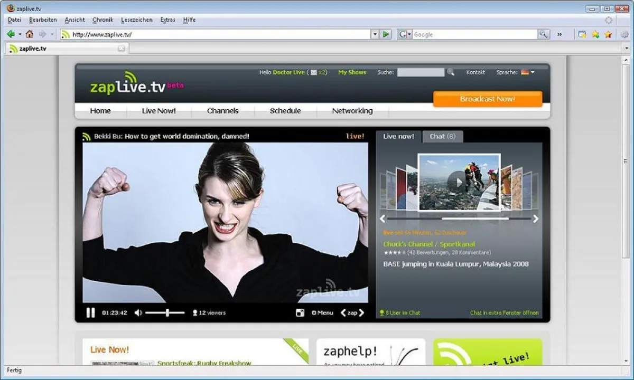Viewport: 634px width, 380px height.
Task: Open the player Menu control
Action: (x=322, y=312)
